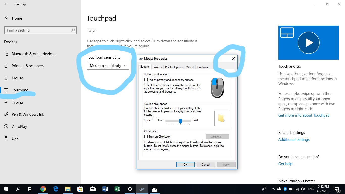345x194 pixels.
Task: Select the Touchpad sidebar item
Action: tap(20, 90)
